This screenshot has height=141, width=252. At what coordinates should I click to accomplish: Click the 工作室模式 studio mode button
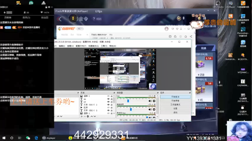pyautogui.click(x=175, y=105)
